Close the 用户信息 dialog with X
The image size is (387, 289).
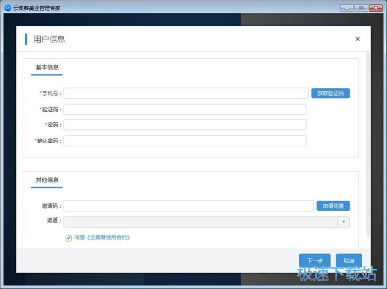pyautogui.click(x=358, y=39)
